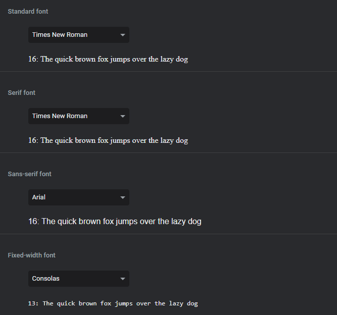
Task: Click the Fixed-width font section heading
Action: [32, 255]
